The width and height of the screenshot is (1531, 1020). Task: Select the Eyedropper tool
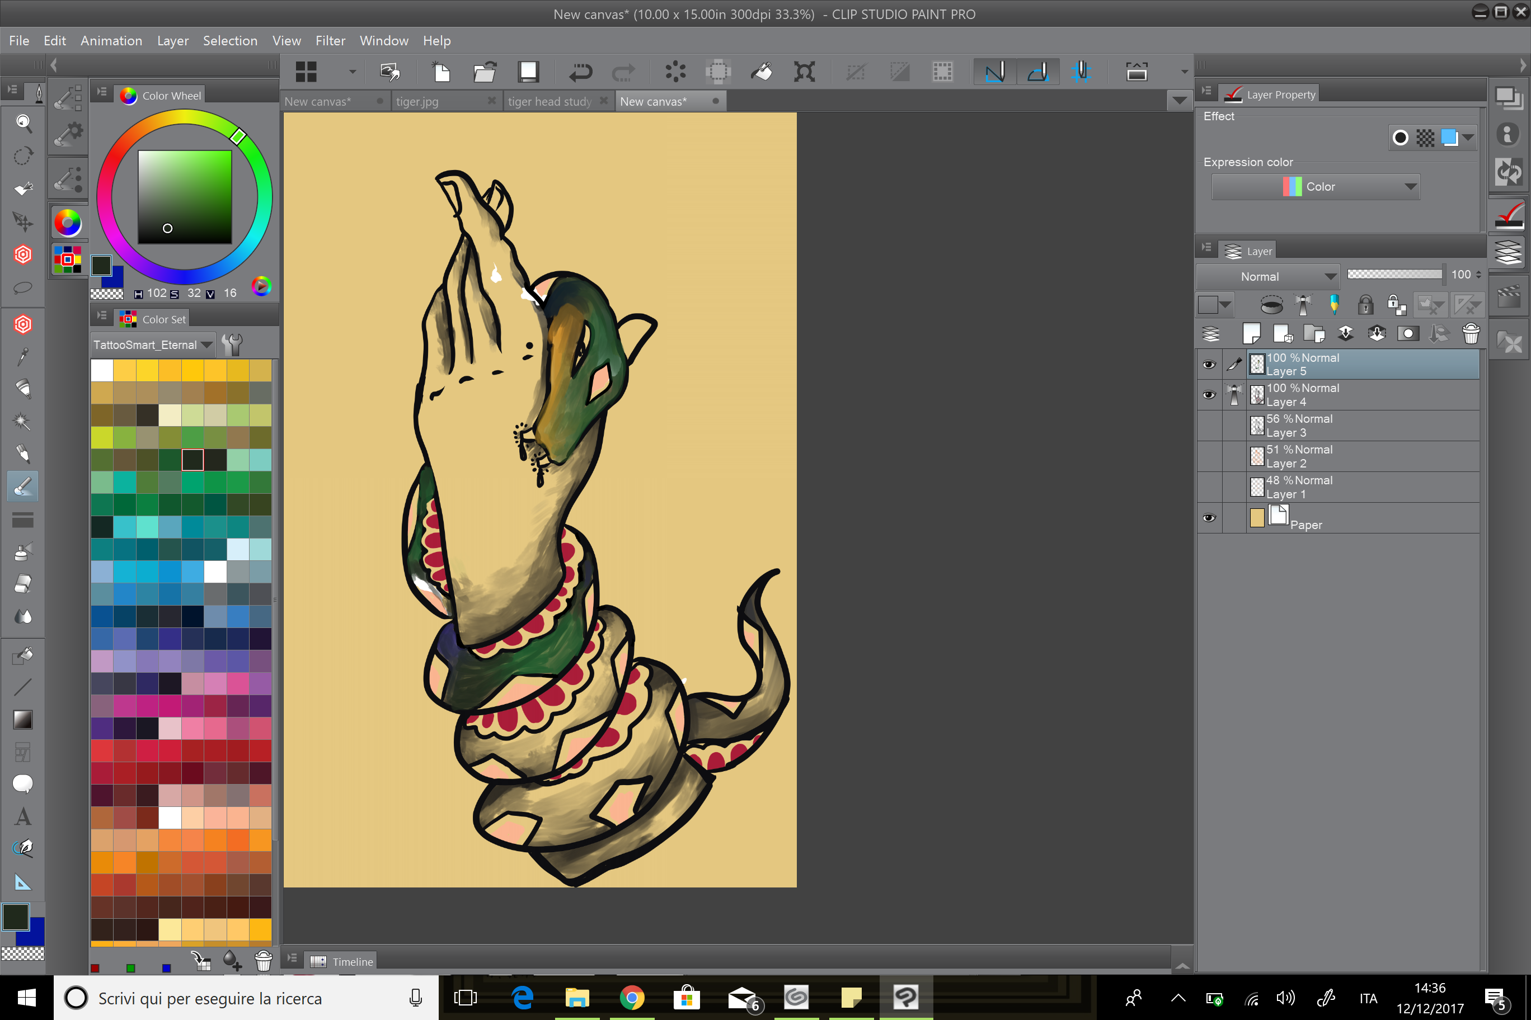point(23,356)
